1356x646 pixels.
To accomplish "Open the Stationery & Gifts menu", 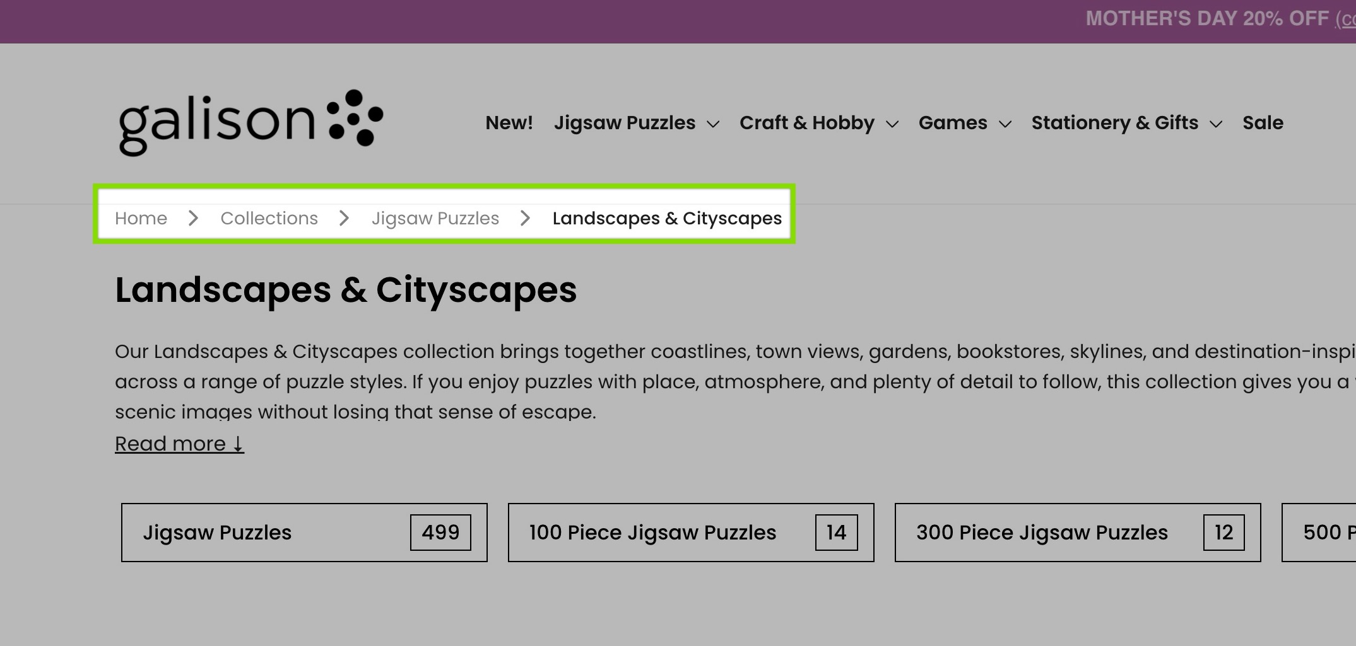I will coord(1114,123).
